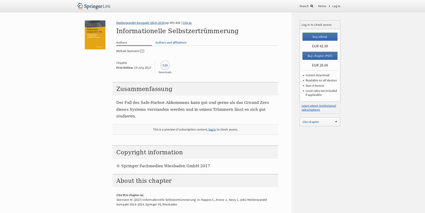Click the Buy chapter (PDF) button
This screenshot has height=213, width=425.
coord(319,56)
